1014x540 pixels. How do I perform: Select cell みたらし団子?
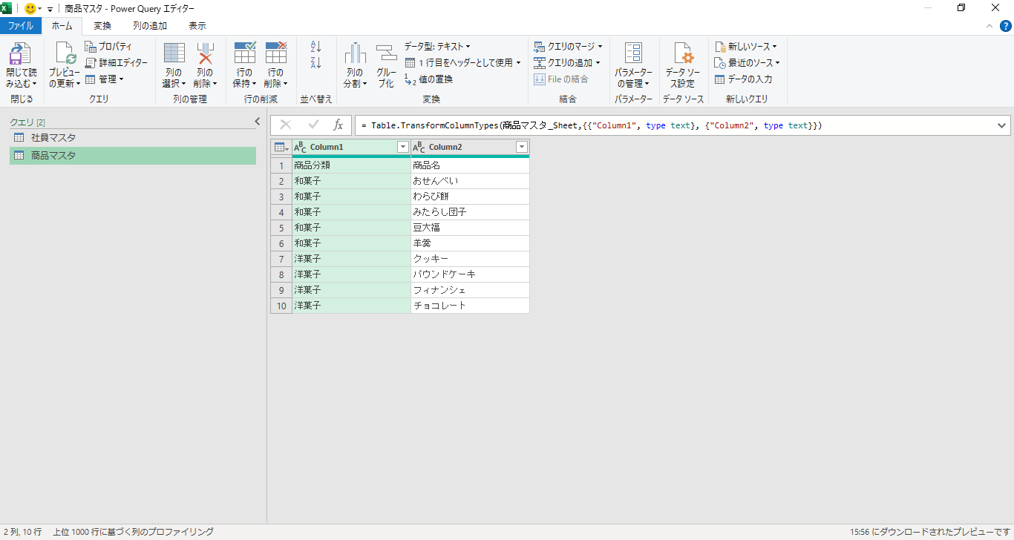pyautogui.click(x=470, y=212)
